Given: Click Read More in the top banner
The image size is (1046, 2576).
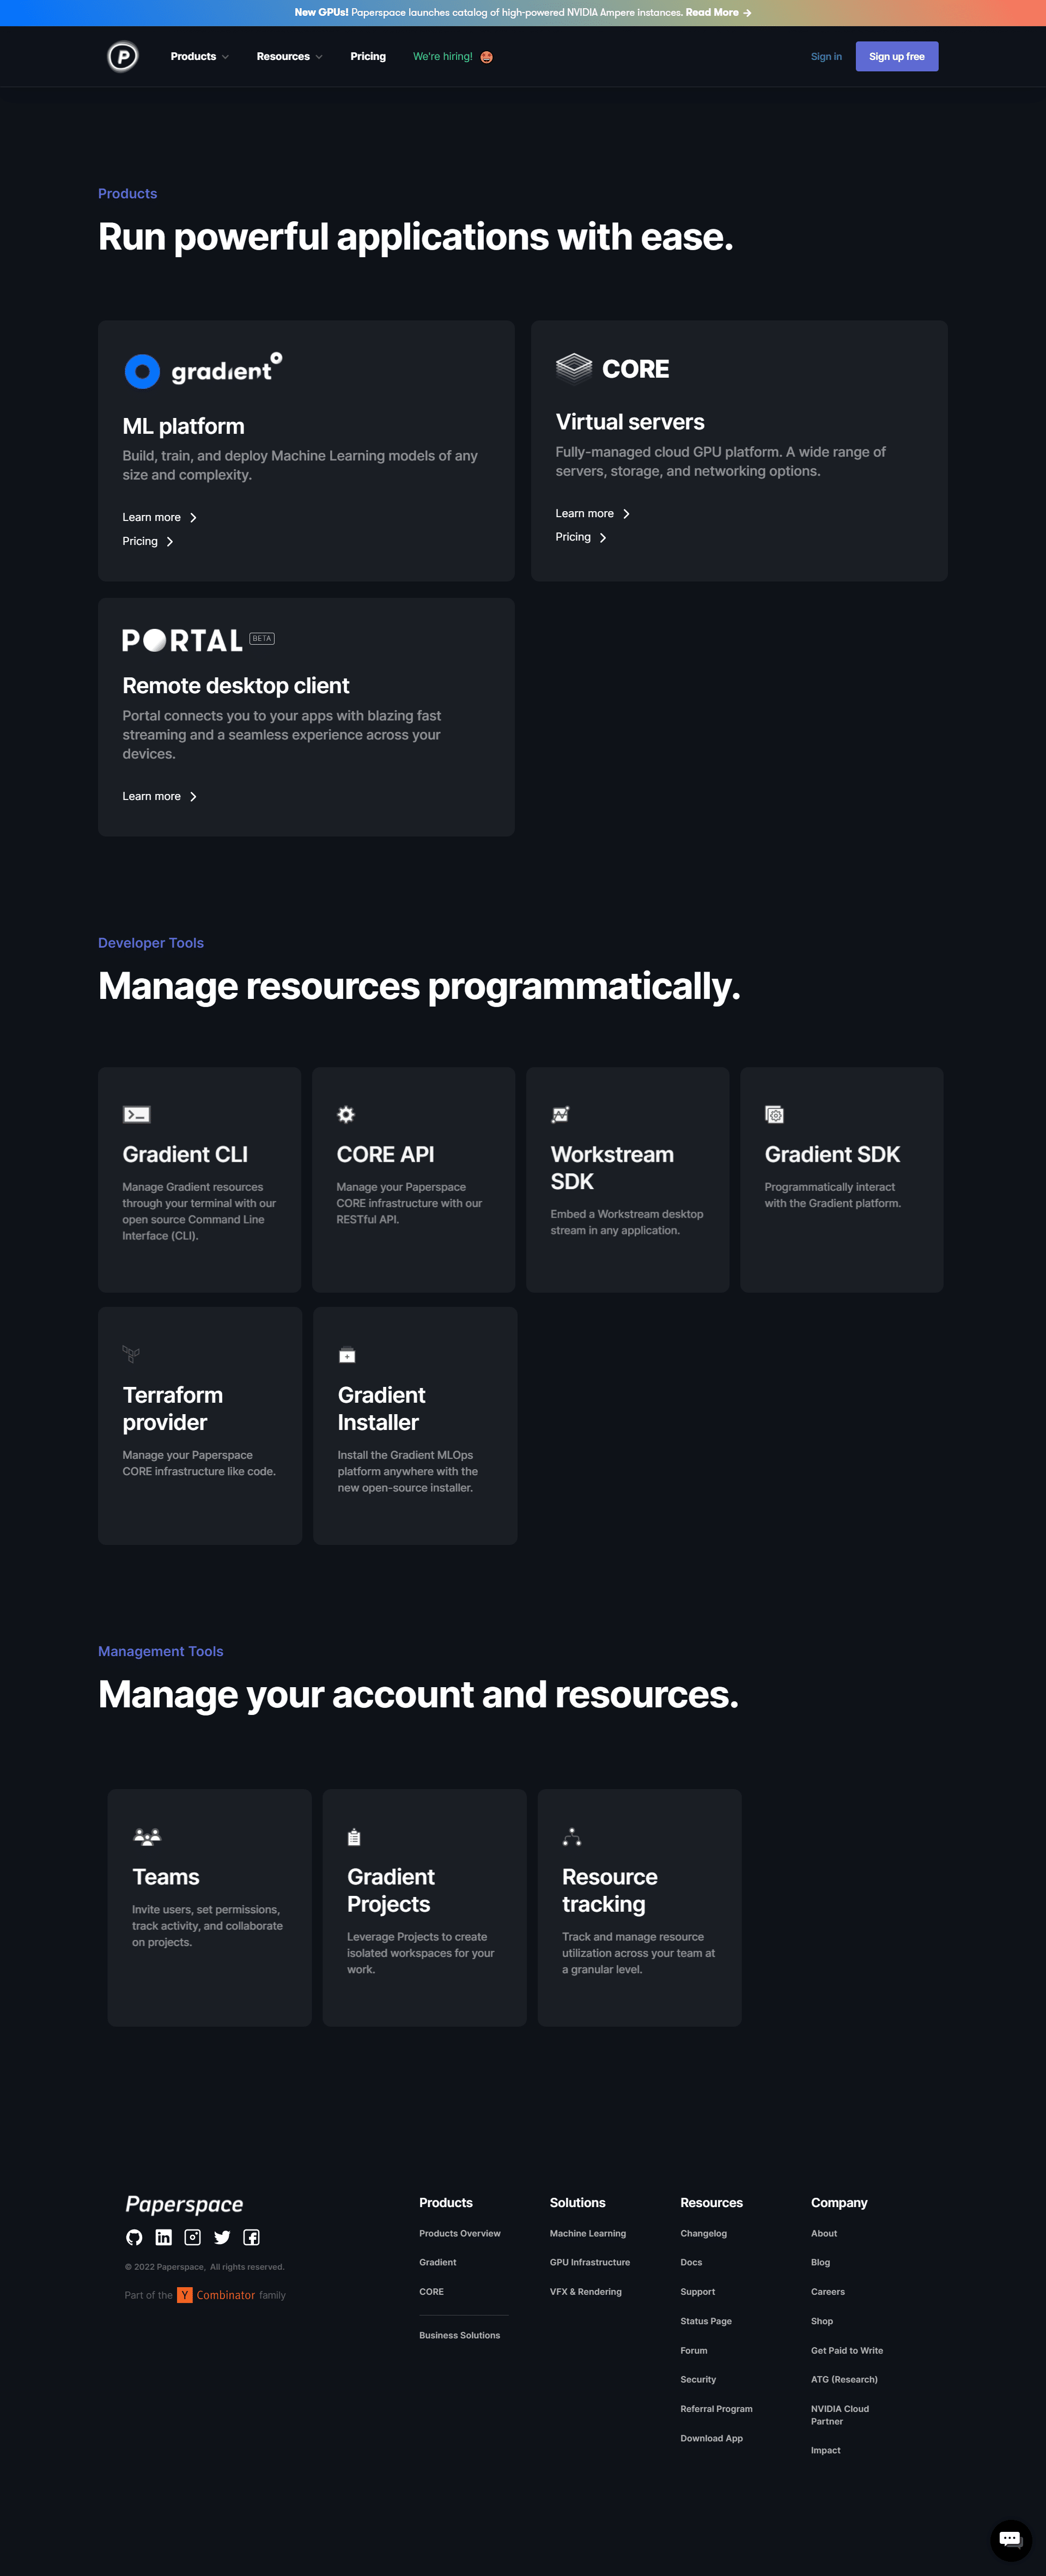Looking at the screenshot, I should point(718,12).
